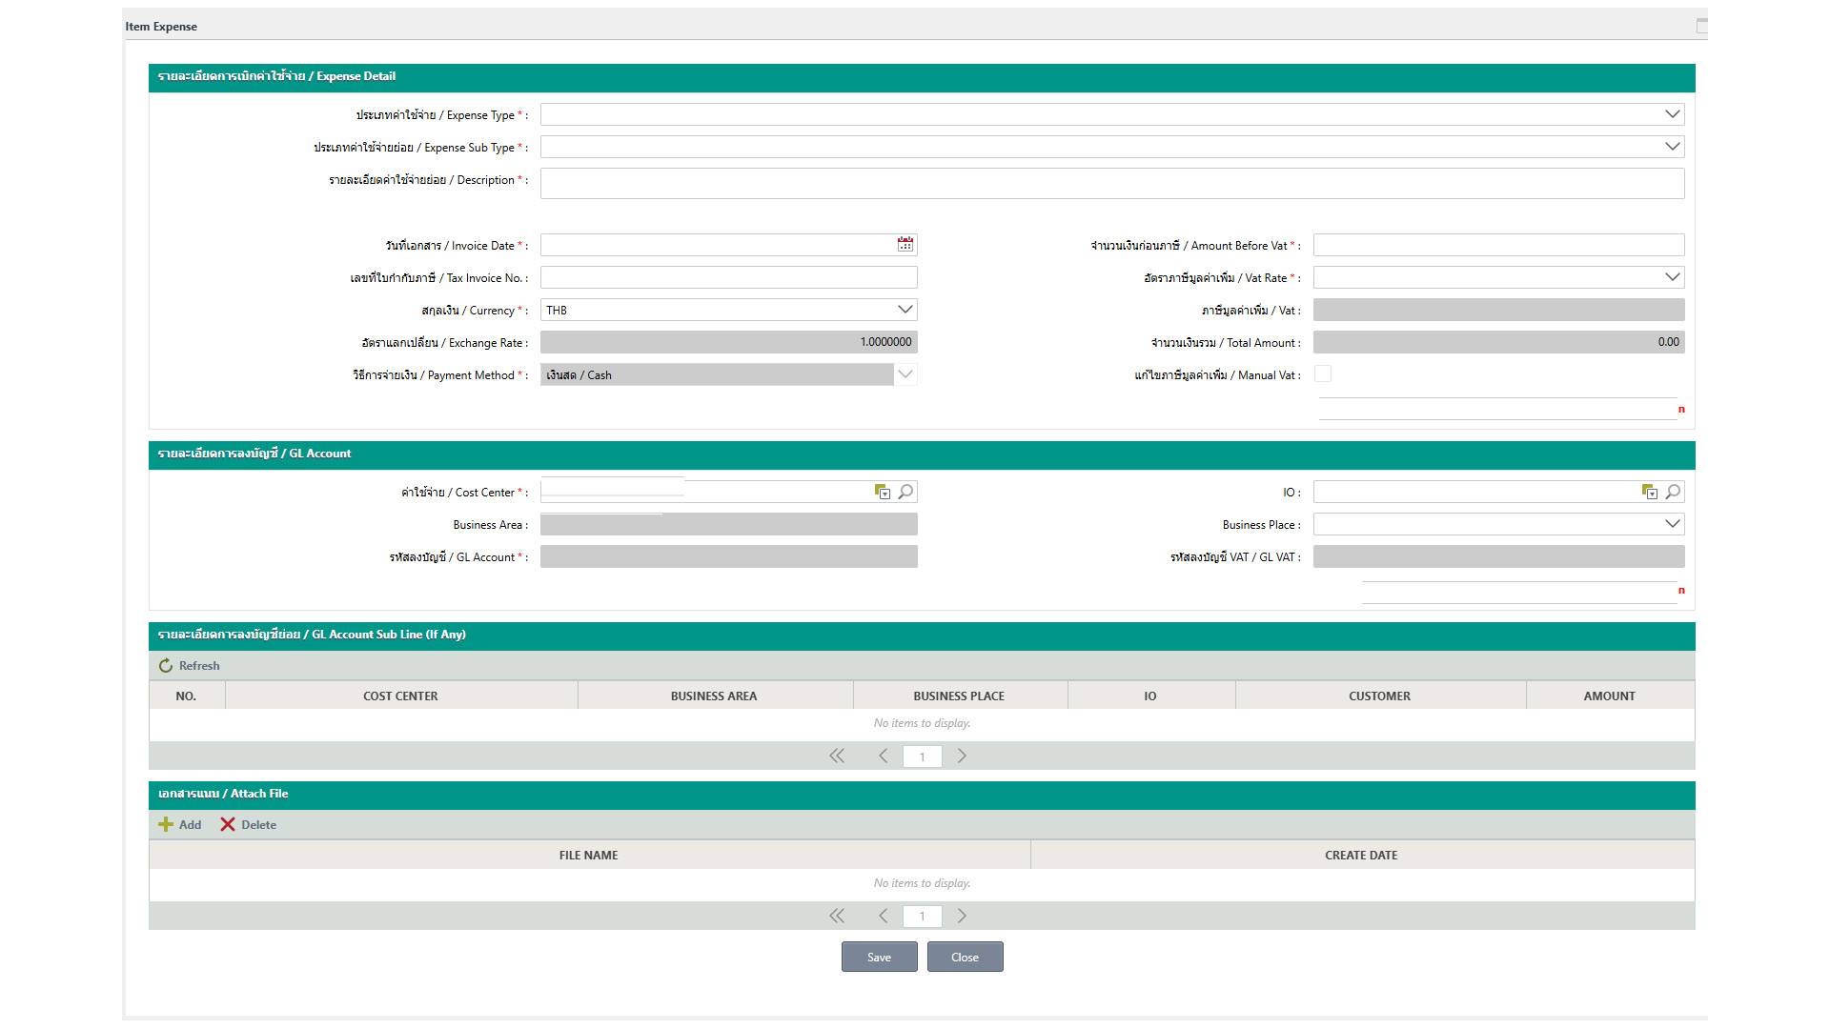The width and height of the screenshot is (1830, 1029).
Task: Click the FILE NAME column header
Action: click(588, 856)
